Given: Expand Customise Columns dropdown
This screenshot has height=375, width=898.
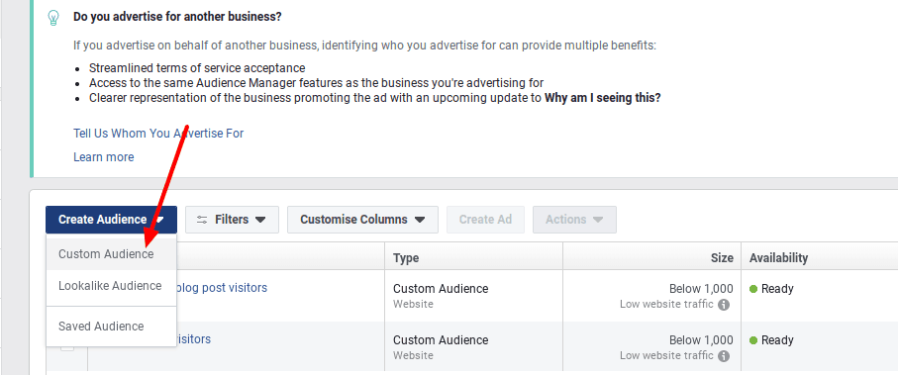Looking at the screenshot, I should (x=362, y=220).
